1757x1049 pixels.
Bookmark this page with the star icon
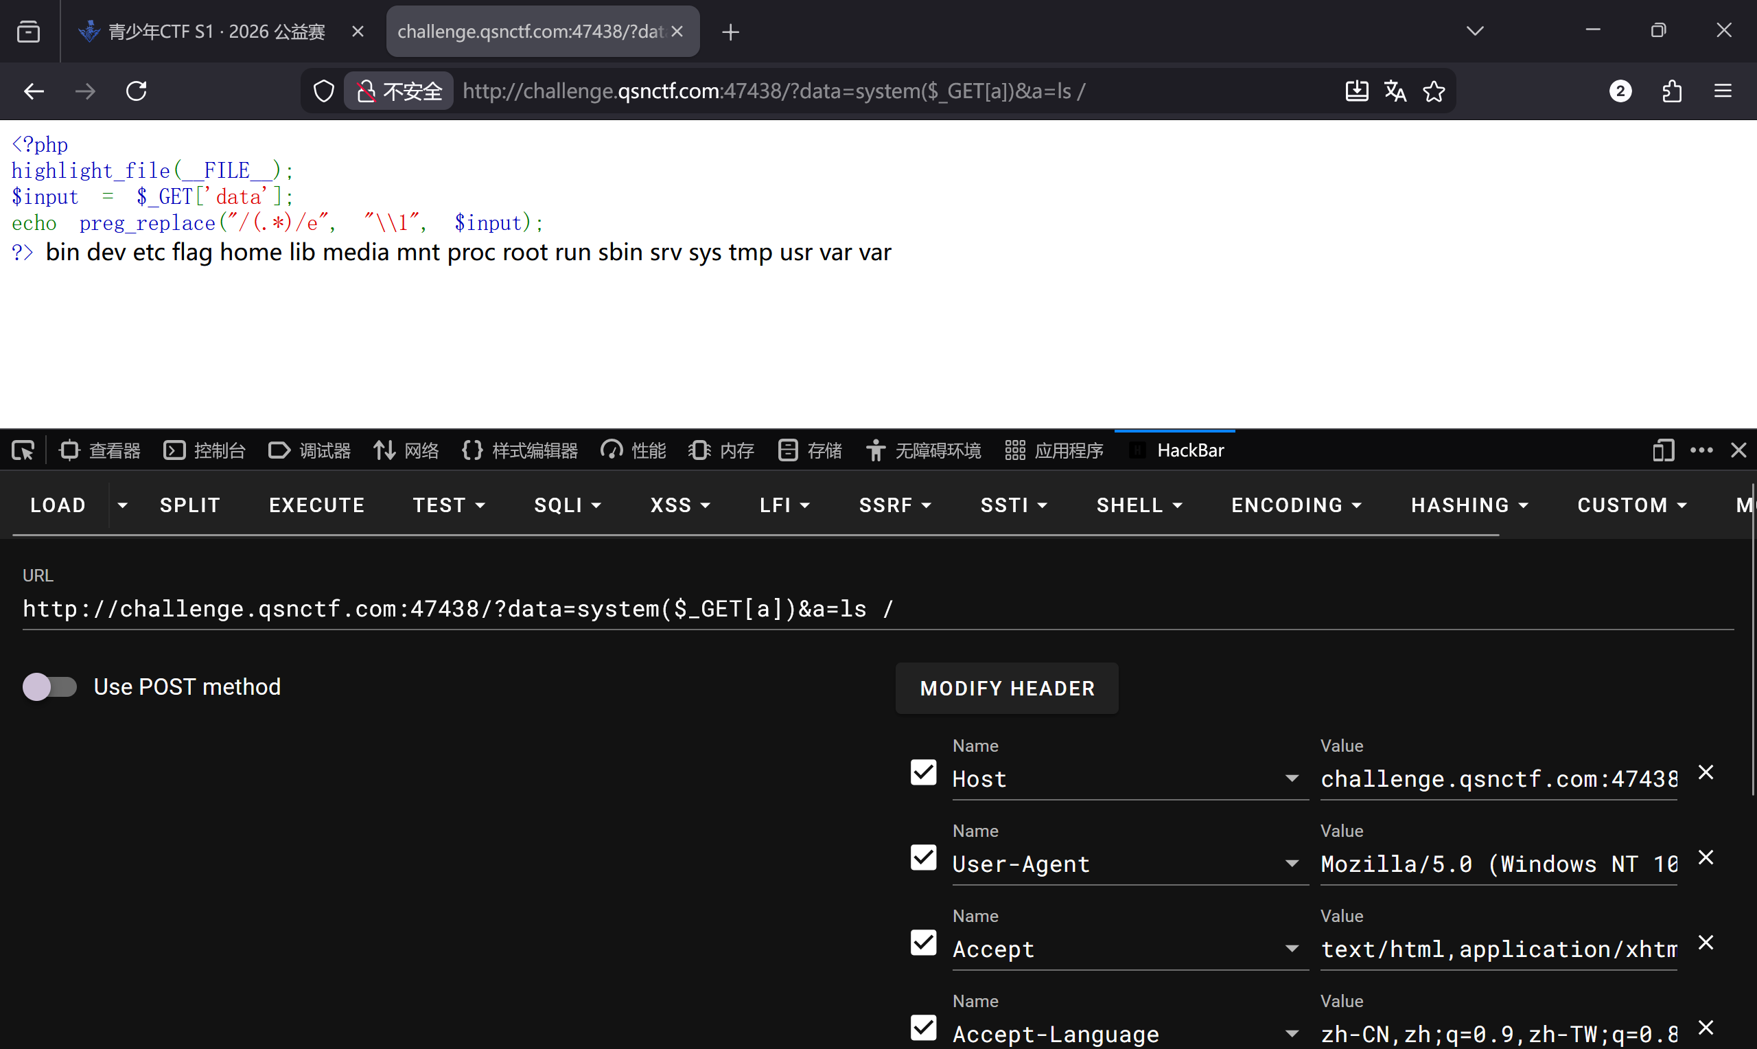coord(1434,91)
